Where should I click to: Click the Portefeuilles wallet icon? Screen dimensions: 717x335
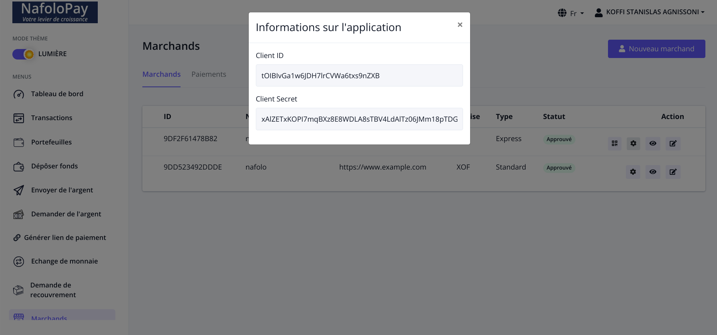click(19, 142)
